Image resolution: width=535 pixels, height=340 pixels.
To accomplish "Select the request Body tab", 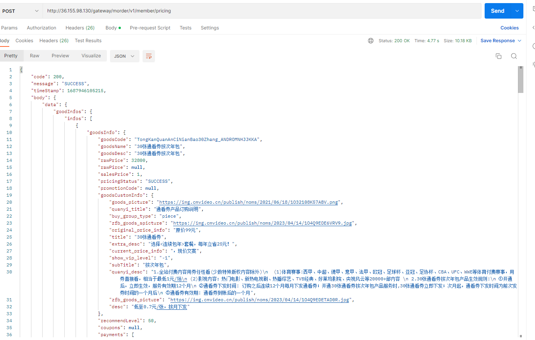I will point(113,28).
